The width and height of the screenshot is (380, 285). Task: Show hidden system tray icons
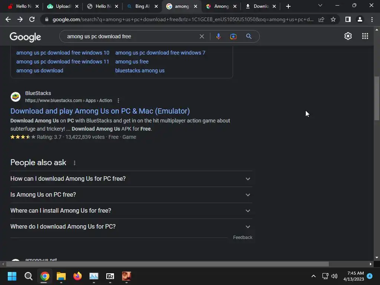click(x=313, y=276)
